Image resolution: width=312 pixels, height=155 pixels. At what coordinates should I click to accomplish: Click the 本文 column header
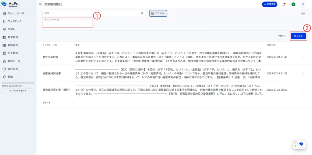[77, 45]
